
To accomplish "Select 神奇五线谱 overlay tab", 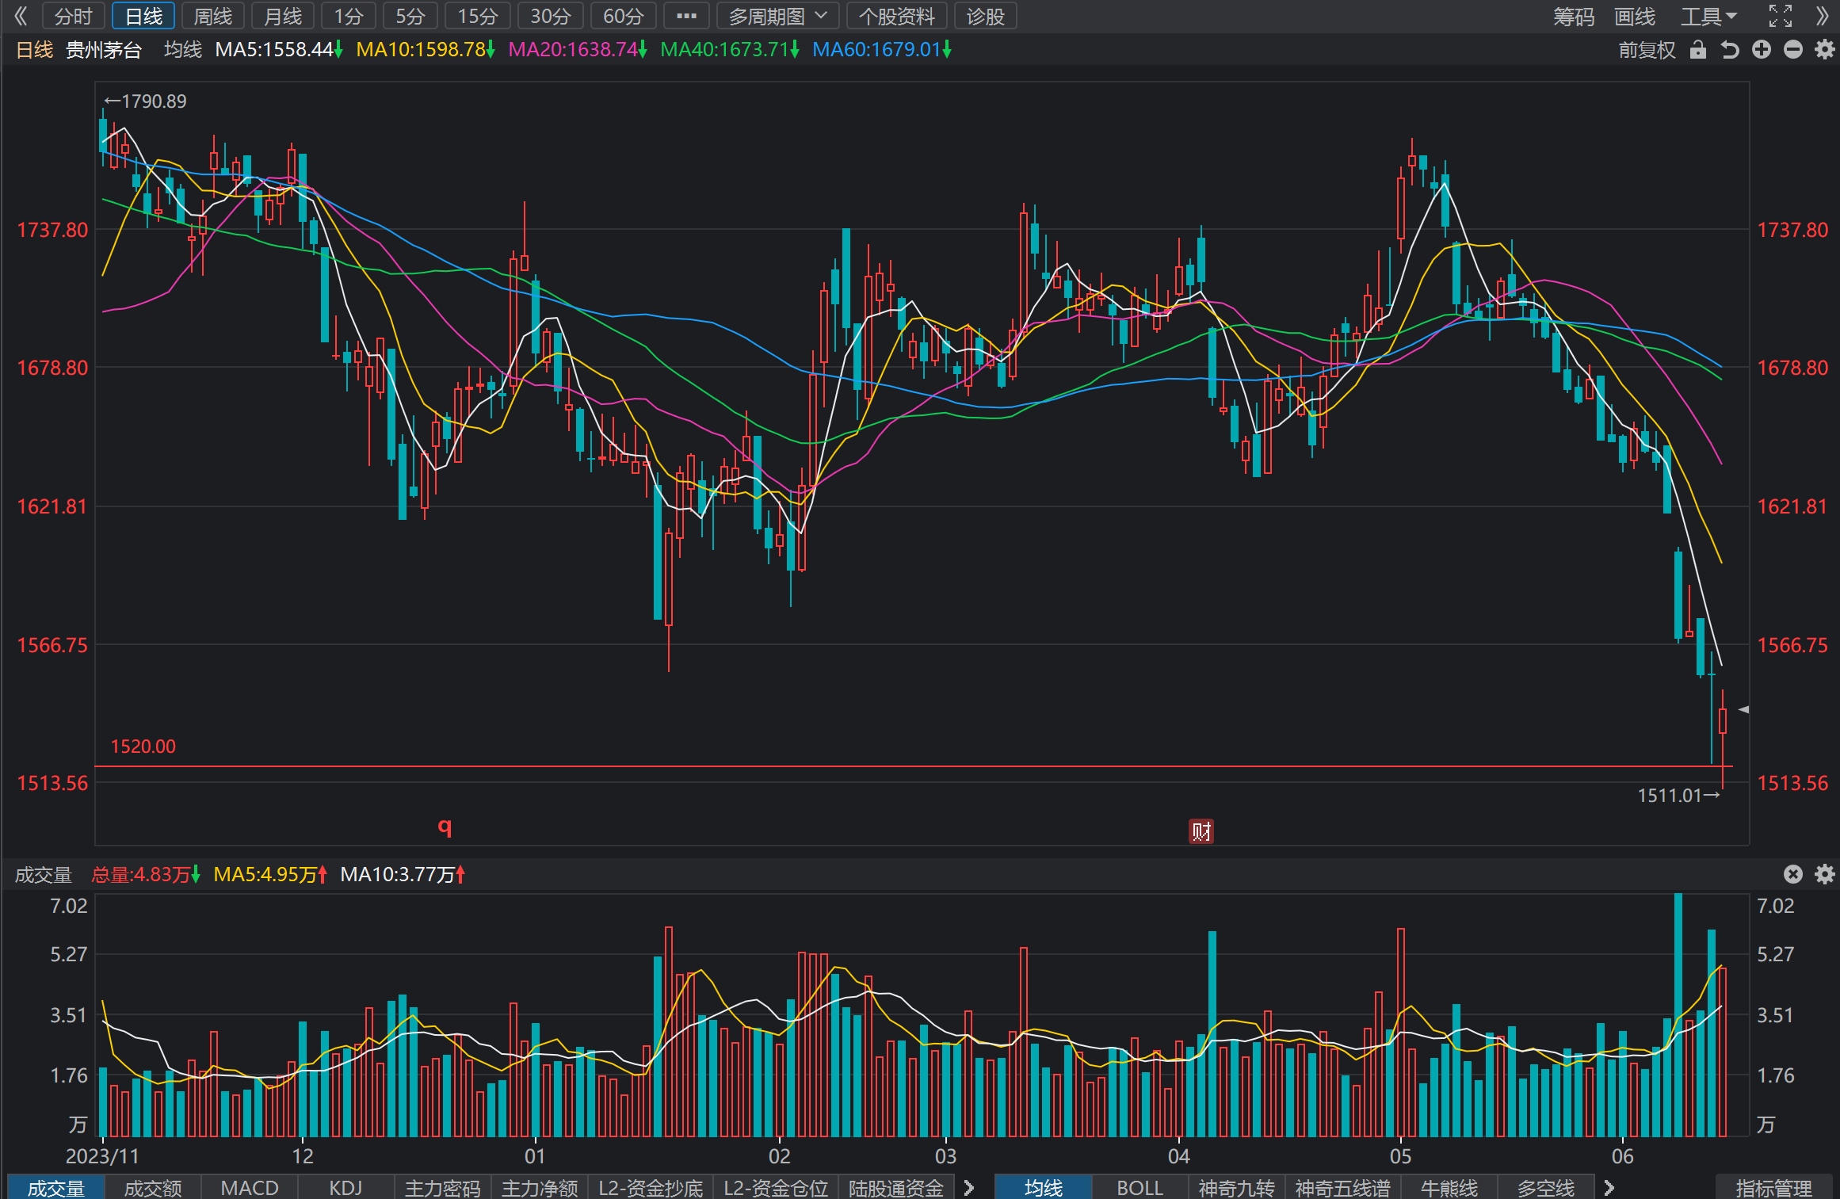I will (1343, 1187).
